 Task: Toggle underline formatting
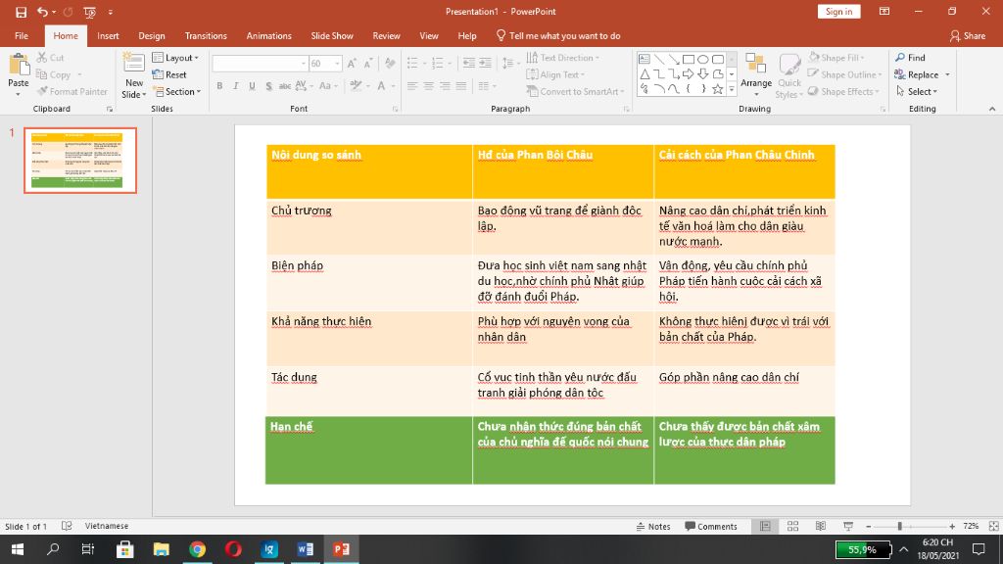click(x=252, y=86)
